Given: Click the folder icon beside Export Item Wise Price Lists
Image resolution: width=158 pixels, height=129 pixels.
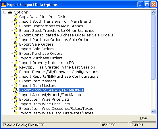Looking at the screenshot, I should click(16, 99).
